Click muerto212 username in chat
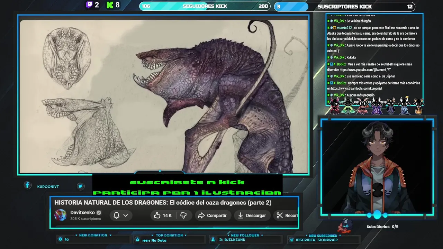This screenshot has height=249, width=443. click(344, 28)
